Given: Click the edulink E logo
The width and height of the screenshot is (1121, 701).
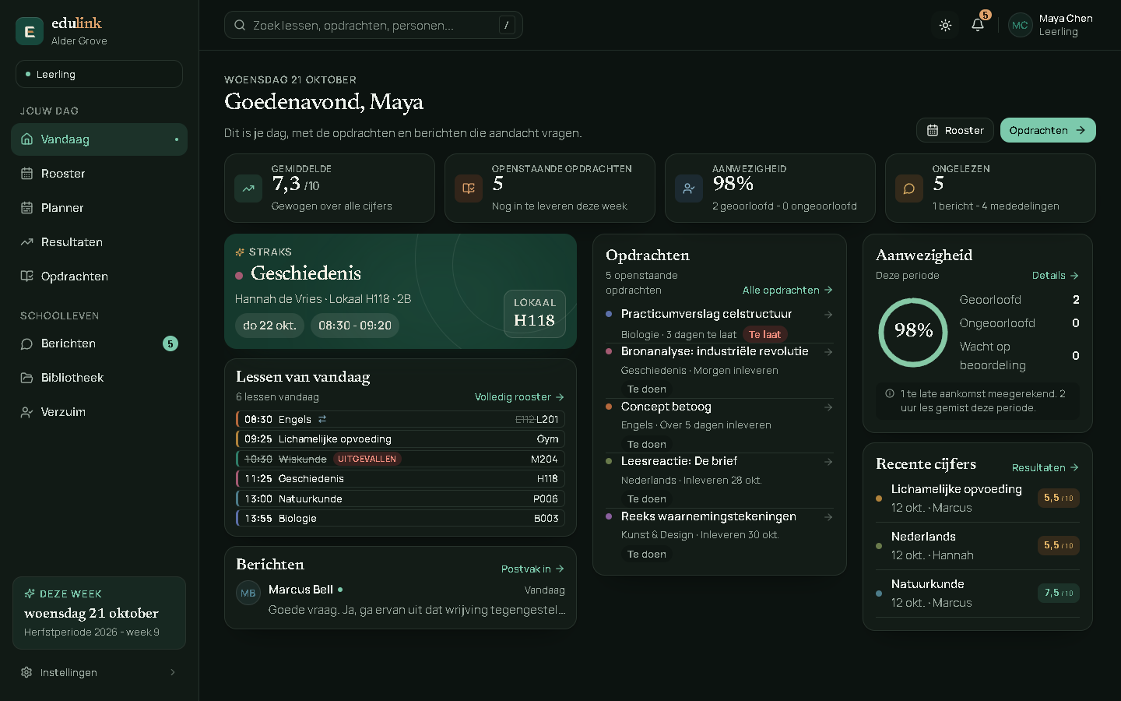Looking at the screenshot, I should [30, 31].
